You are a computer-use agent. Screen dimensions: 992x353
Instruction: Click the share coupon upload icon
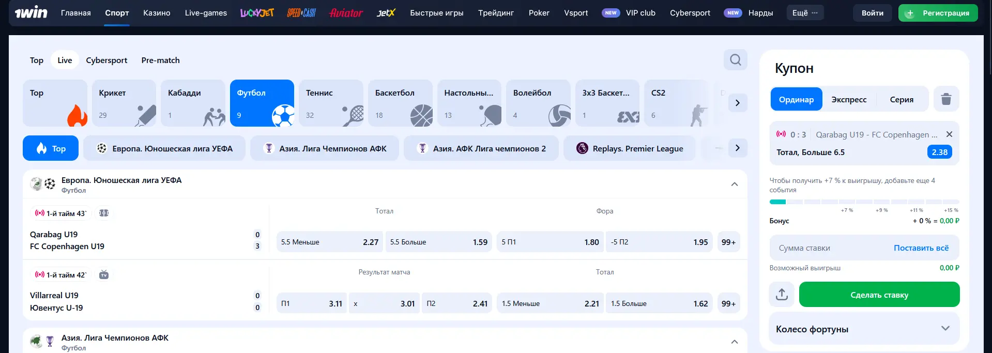coord(782,295)
